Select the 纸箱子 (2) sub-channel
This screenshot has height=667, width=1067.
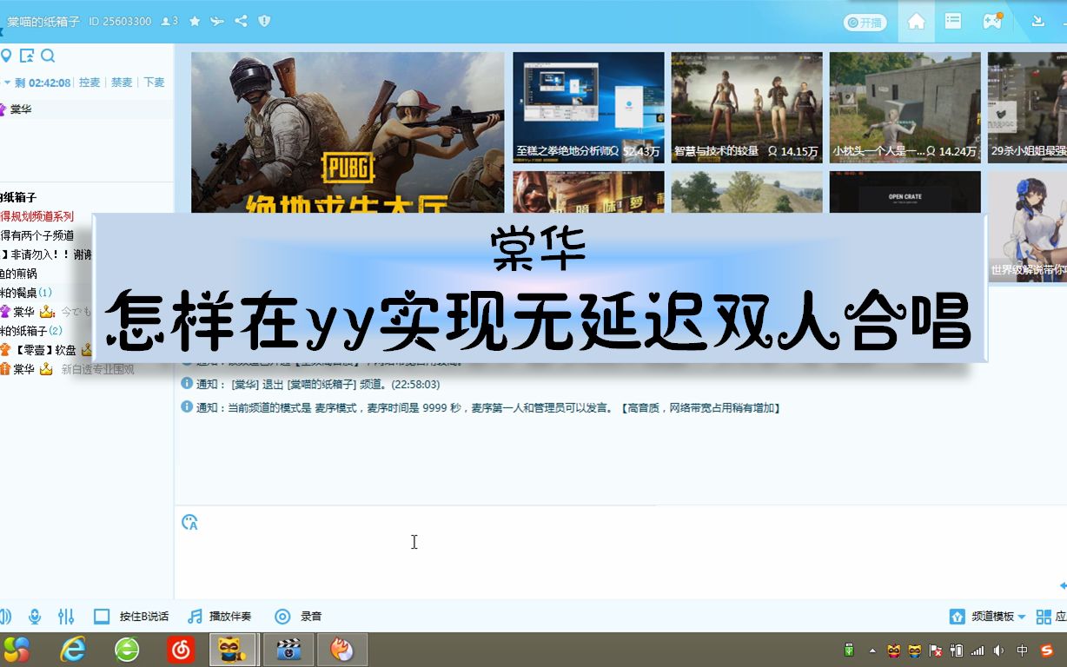pos(31,331)
